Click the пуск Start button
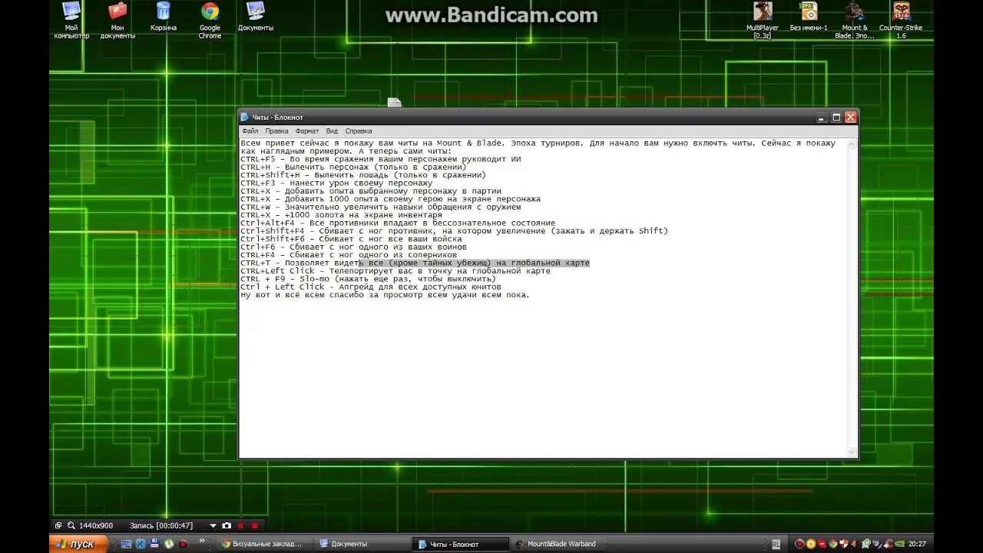The image size is (983, 553). coord(78,544)
